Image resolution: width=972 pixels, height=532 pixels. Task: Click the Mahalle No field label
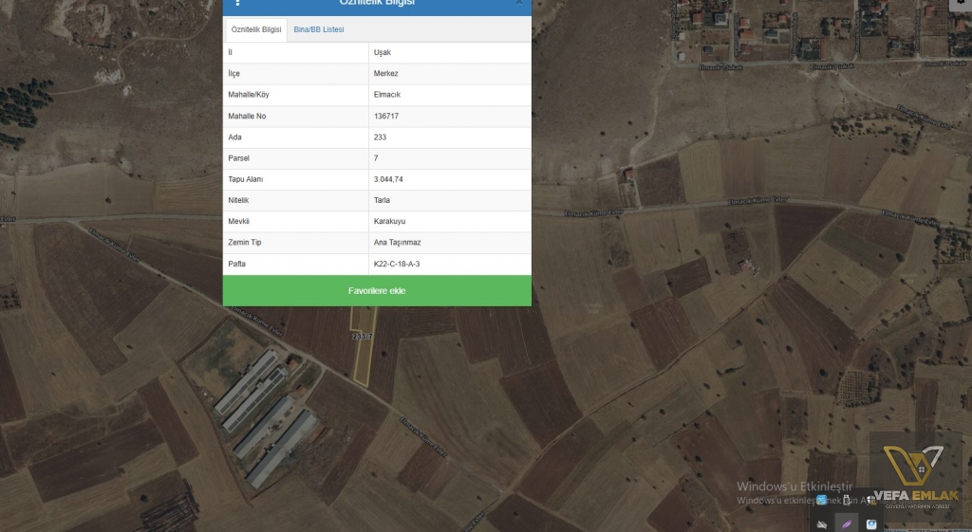coord(247,117)
